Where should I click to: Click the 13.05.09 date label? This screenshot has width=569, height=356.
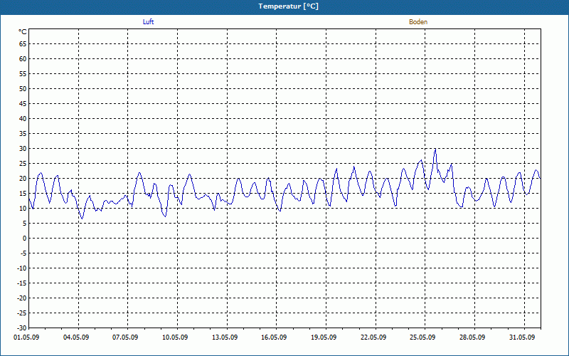[225, 337]
